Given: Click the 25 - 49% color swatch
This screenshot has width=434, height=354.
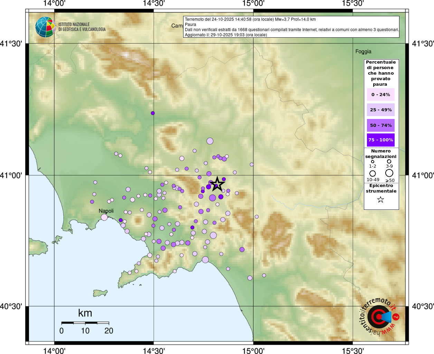Looking at the screenshot, I should [x=381, y=110].
